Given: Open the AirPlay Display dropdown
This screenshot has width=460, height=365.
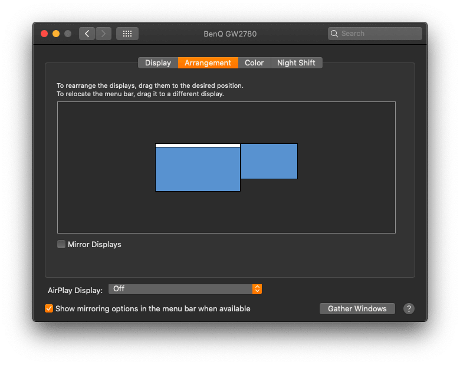Looking at the screenshot, I should 185,289.
